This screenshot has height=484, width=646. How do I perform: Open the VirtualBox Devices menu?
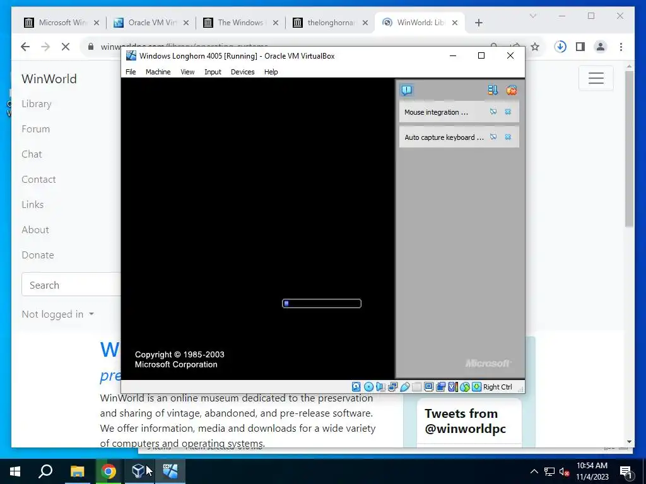(x=243, y=72)
